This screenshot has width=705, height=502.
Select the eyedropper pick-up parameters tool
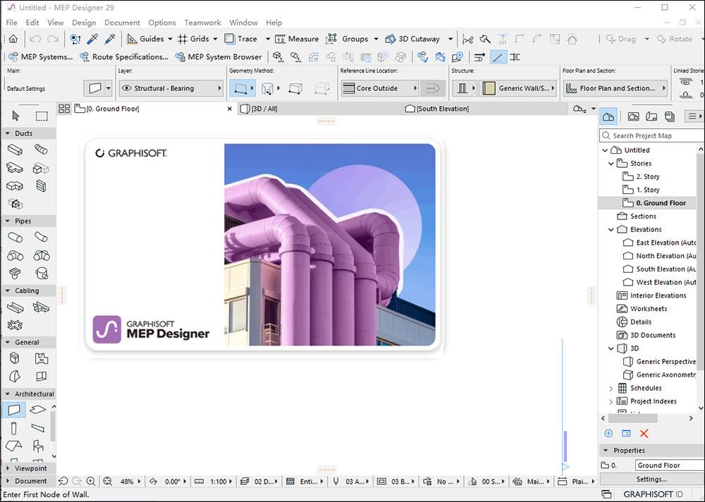pos(92,39)
